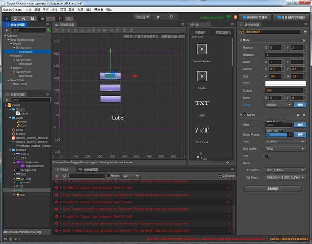Screen dimensions: 312x244
Task: Select the Label TXT control icon
Action: point(201,103)
